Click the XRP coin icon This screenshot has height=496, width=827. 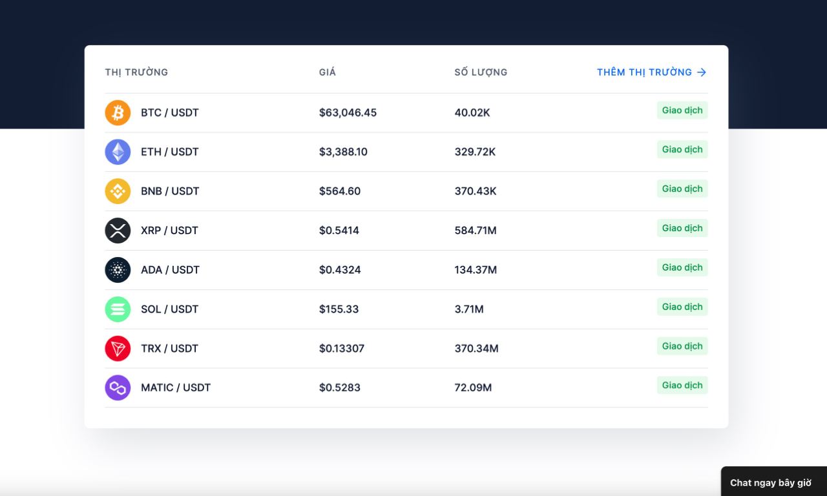[x=118, y=231]
